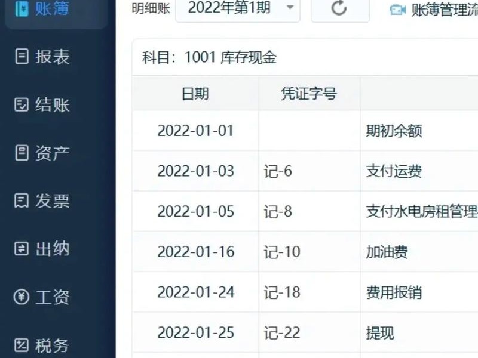Click the video camera icon
The width and height of the screenshot is (478, 358).
[x=398, y=10]
